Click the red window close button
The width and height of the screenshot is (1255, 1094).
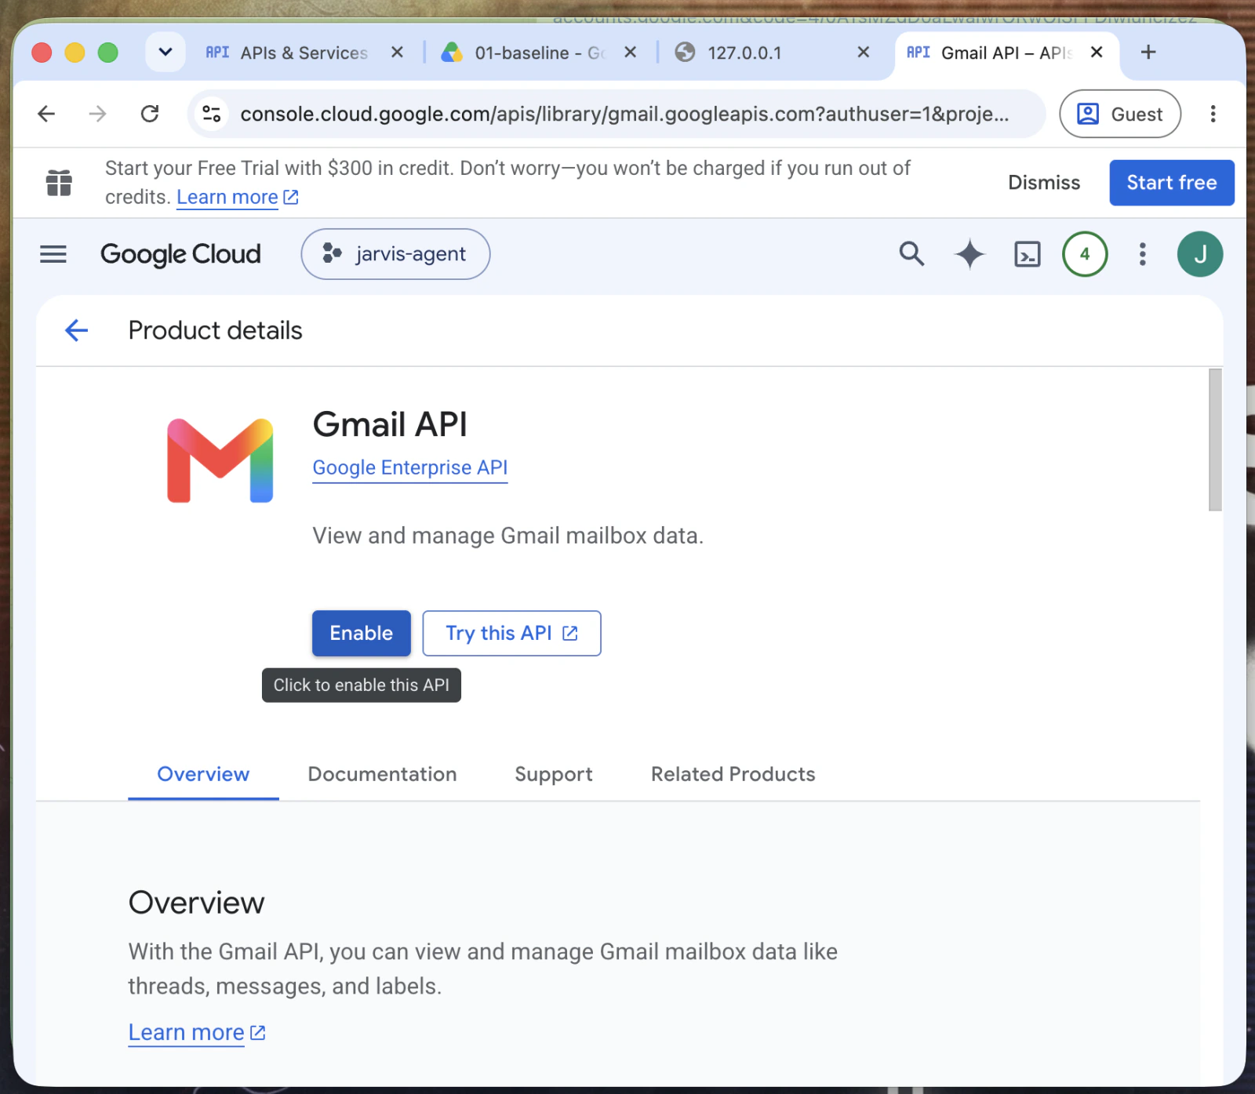[42, 53]
